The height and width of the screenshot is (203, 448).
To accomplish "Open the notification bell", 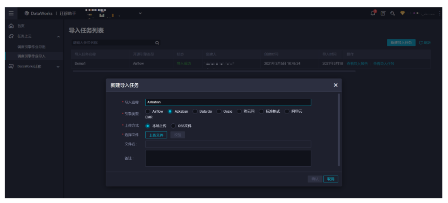I will pos(373,13).
